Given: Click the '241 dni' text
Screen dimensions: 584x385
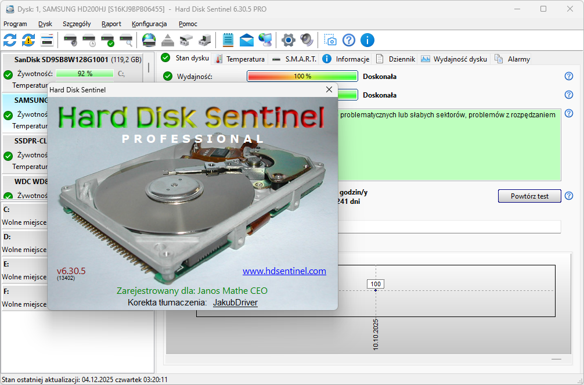Looking at the screenshot, I should coord(349,202).
